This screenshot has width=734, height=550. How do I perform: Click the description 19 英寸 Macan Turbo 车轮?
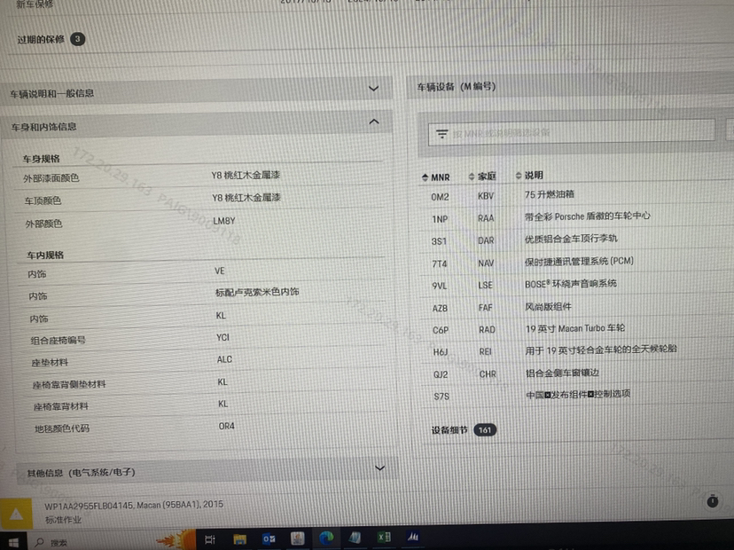click(x=575, y=328)
